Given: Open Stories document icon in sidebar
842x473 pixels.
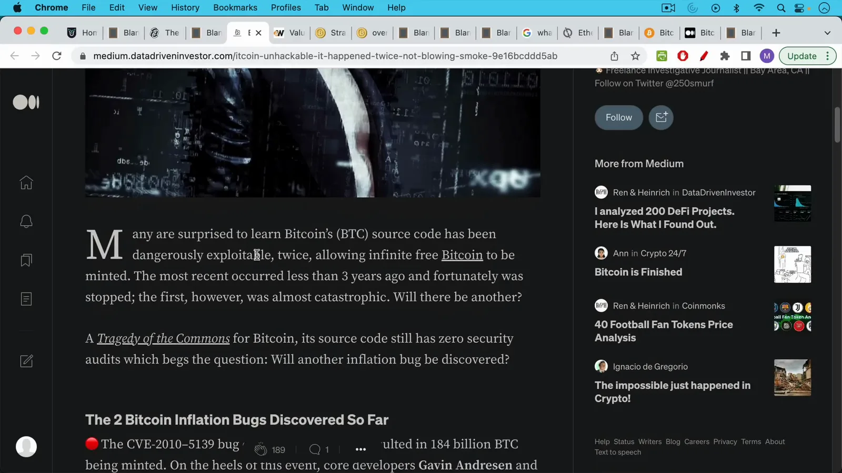Looking at the screenshot, I should click(26, 299).
